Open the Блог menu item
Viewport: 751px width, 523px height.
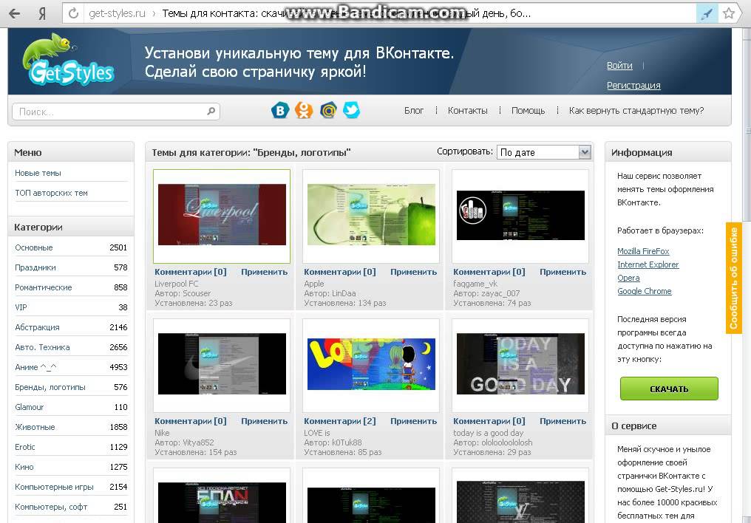pos(414,111)
